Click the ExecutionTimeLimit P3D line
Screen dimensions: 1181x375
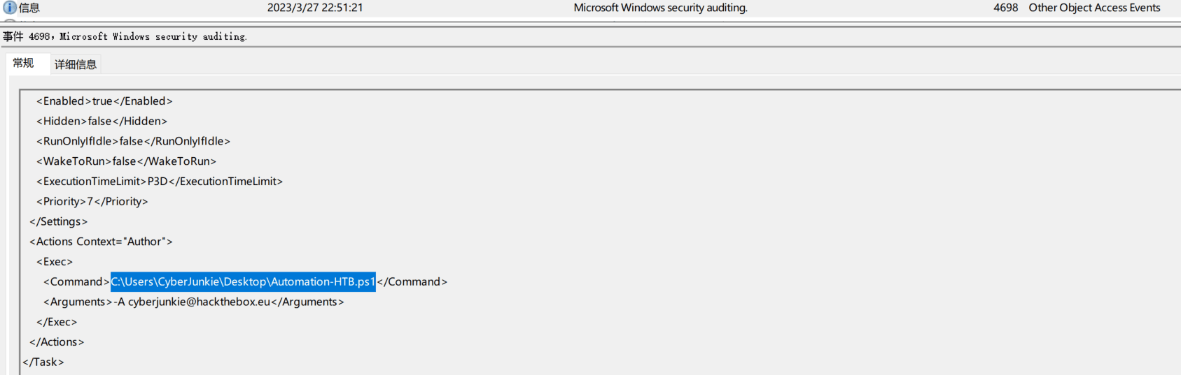[160, 182]
